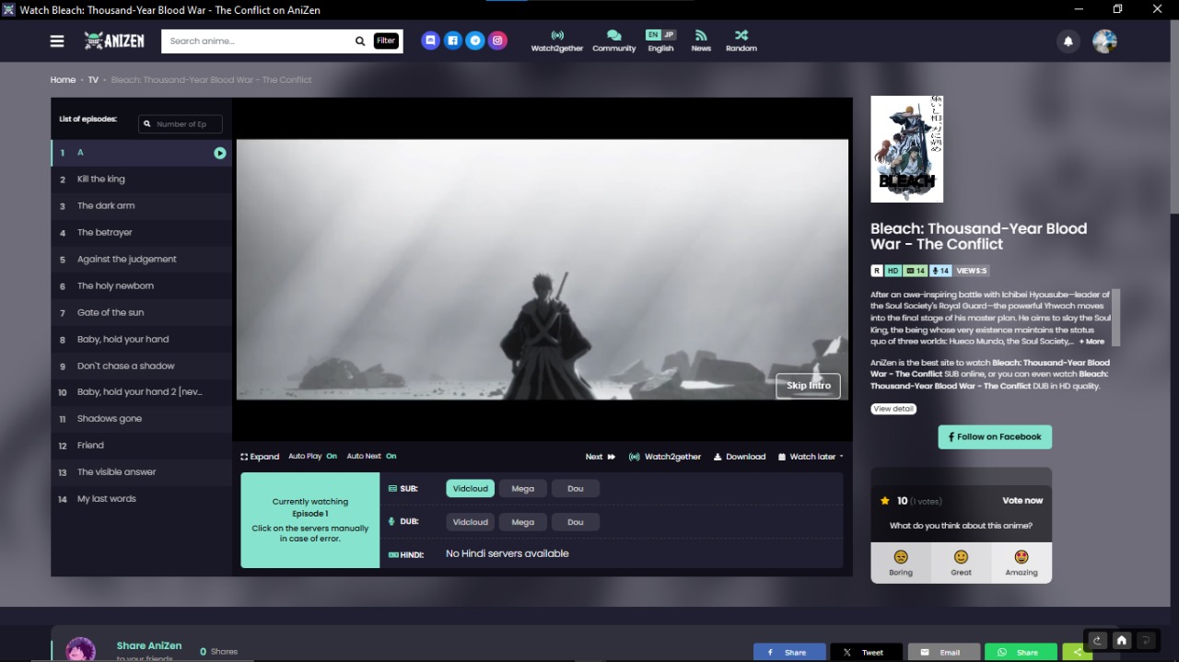Switch title language EN/JP toggle
Viewport: 1179px width, 662px height.
(x=660, y=35)
